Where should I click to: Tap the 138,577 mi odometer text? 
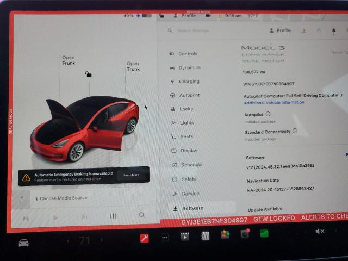254,72
